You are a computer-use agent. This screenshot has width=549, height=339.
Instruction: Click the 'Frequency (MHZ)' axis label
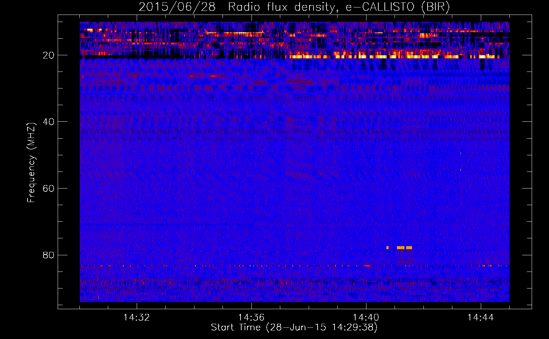pyautogui.click(x=31, y=163)
